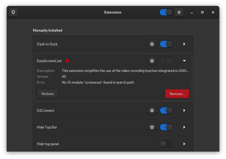Screen dimensions: 226x159
Task: Disable the Dash to Dock extension
Action: [166, 44]
